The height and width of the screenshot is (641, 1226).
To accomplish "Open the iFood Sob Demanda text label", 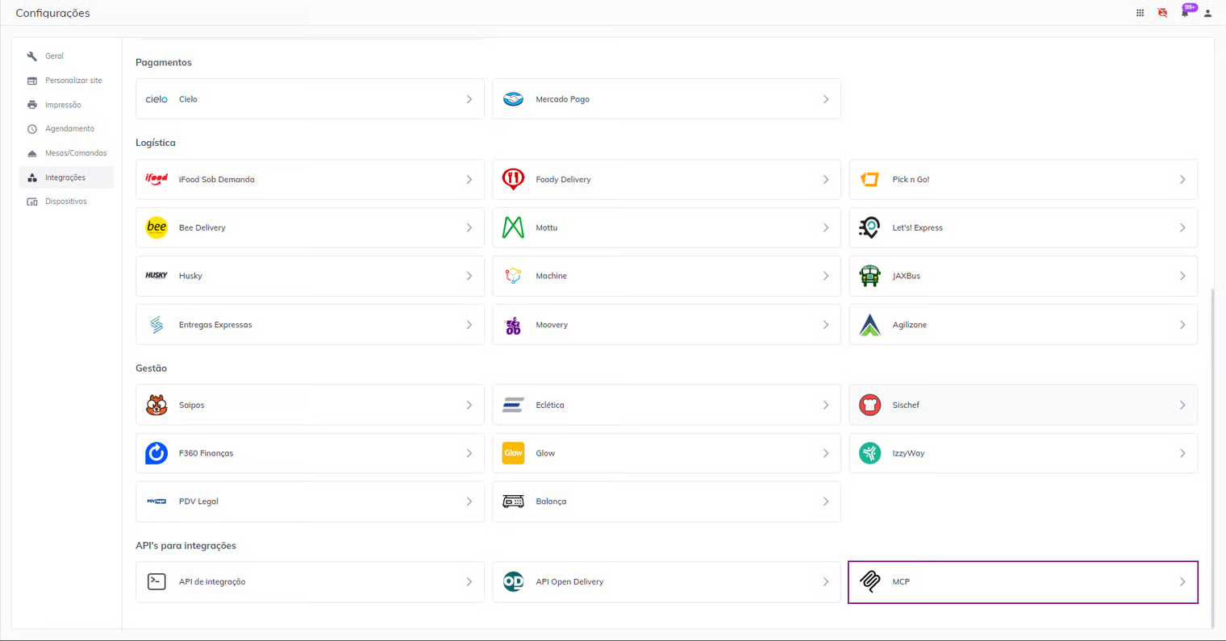I will (x=217, y=179).
